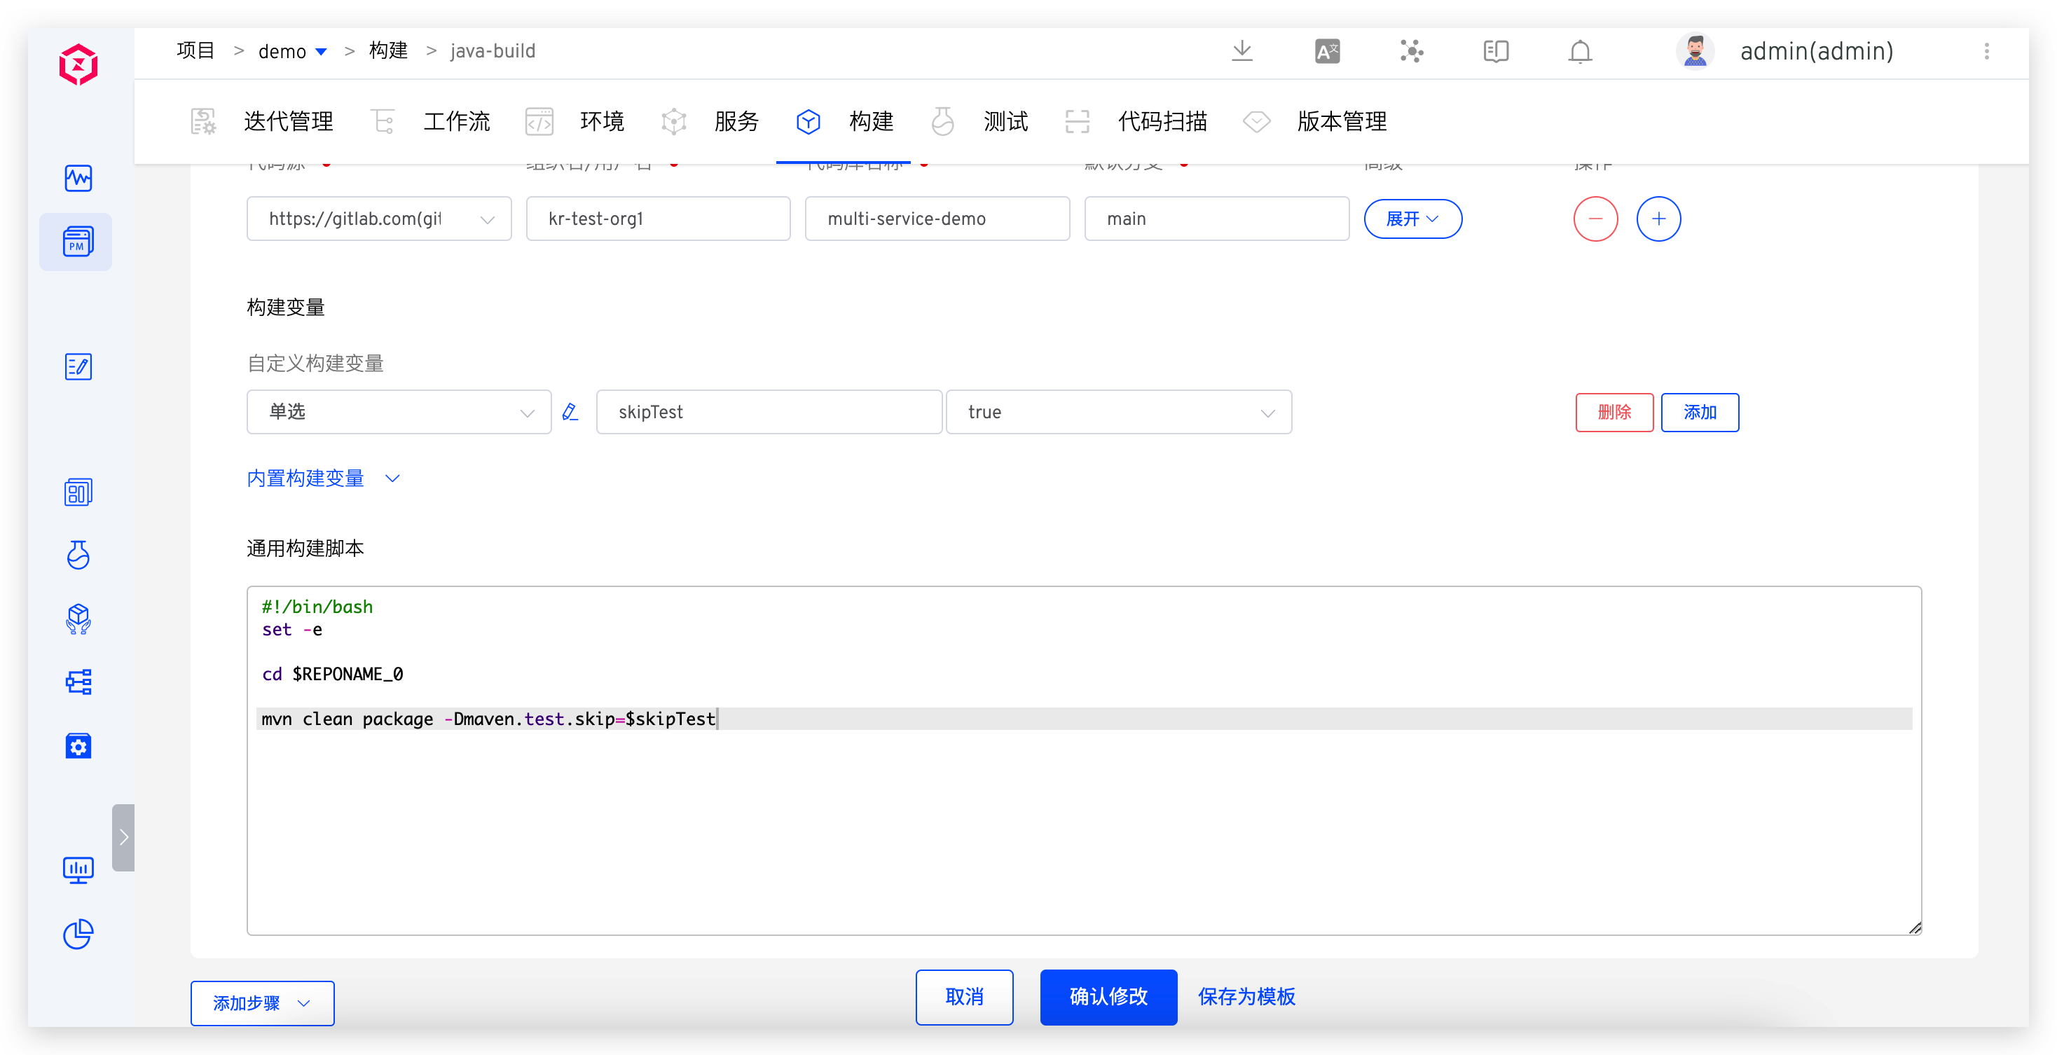Click 项目 breadcrumb link

[195, 51]
